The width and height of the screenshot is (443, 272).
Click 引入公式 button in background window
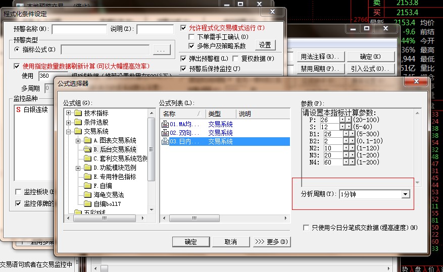[x=371, y=69]
